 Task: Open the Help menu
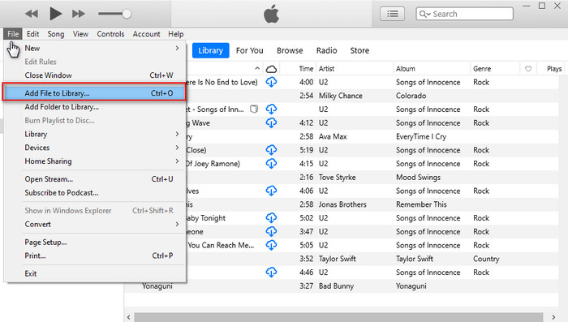[x=176, y=34]
